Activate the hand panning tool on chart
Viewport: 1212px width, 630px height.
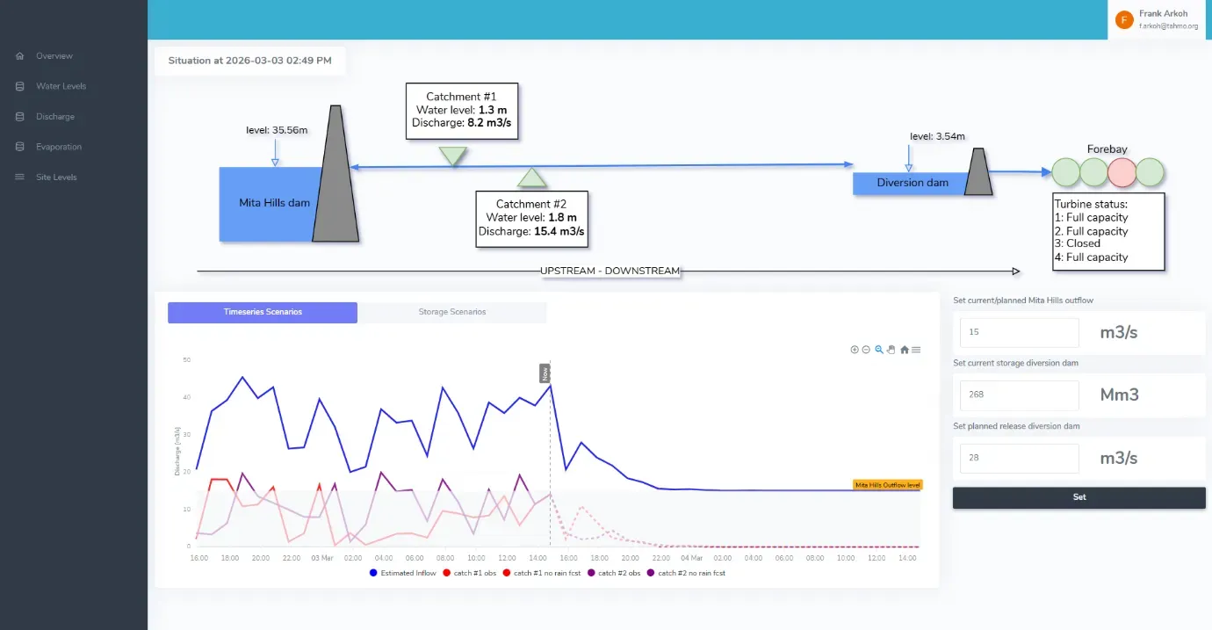(891, 350)
